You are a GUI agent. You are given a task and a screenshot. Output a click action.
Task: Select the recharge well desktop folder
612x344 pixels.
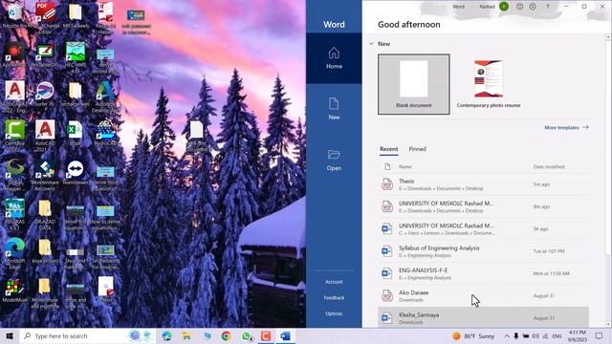(75, 95)
